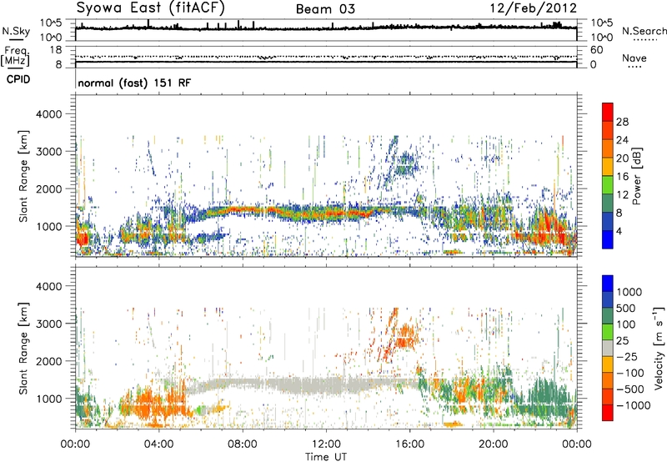
Task: Pick the yellow segment of the Power colorbar
Action: tap(608, 166)
